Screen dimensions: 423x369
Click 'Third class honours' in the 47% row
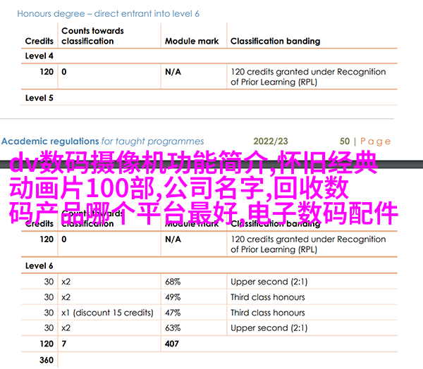pyautogui.click(x=268, y=313)
